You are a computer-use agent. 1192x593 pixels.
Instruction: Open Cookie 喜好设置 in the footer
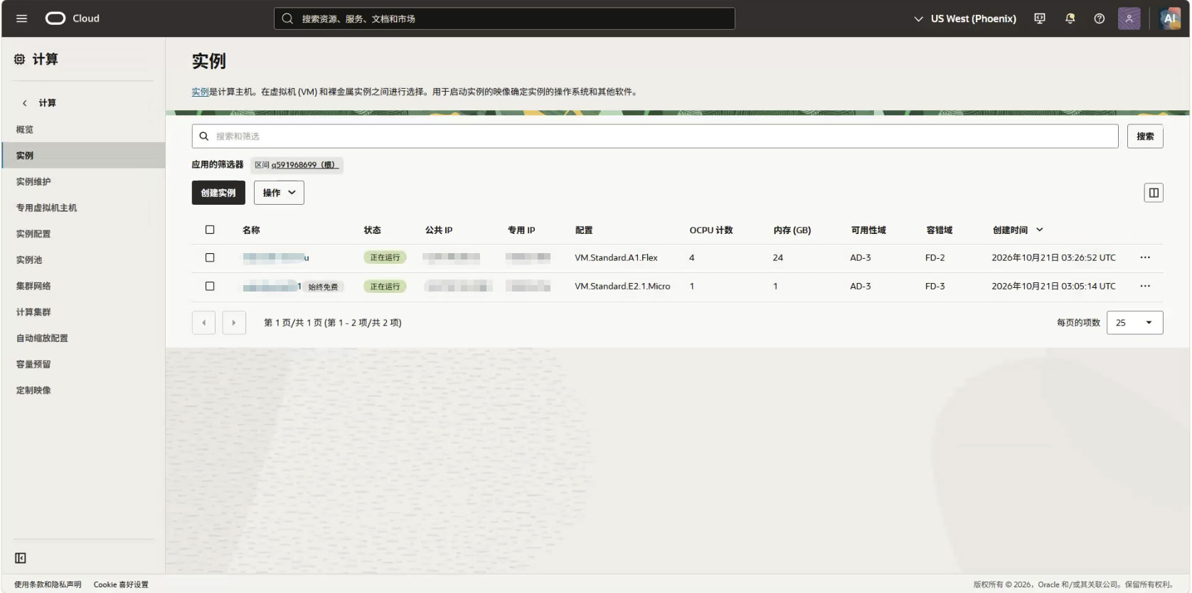pos(121,584)
